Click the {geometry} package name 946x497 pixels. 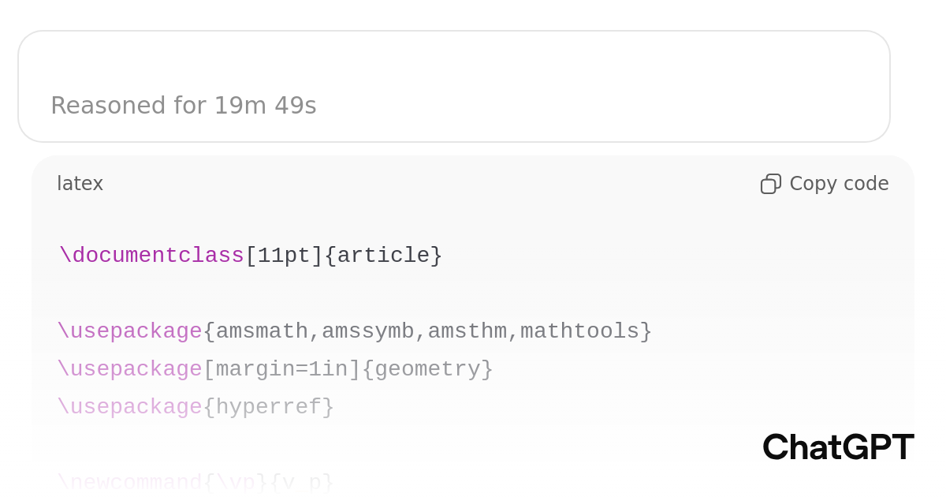427,369
